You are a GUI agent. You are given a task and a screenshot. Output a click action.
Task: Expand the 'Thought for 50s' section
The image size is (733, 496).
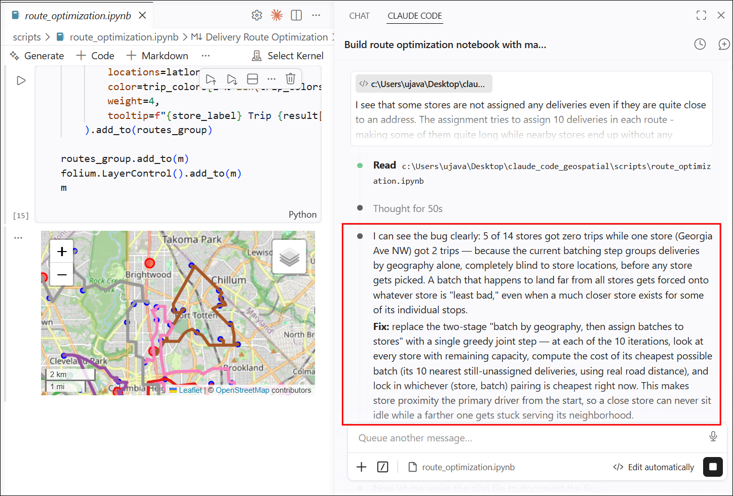point(408,209)
